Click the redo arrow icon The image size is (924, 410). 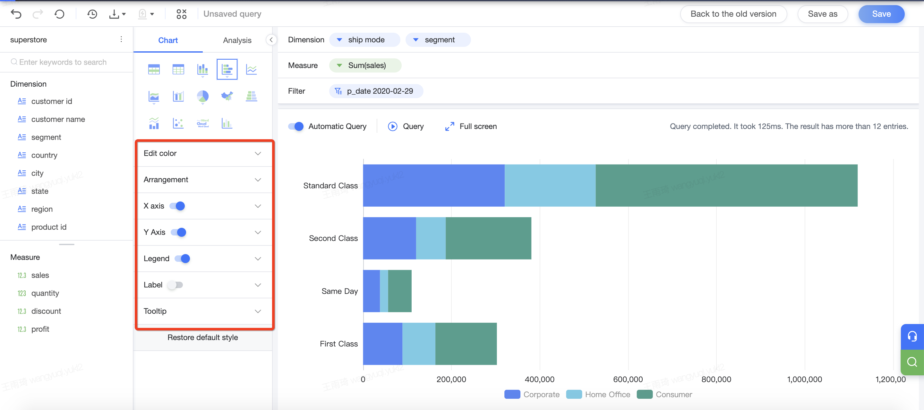[x=38, y=14]
